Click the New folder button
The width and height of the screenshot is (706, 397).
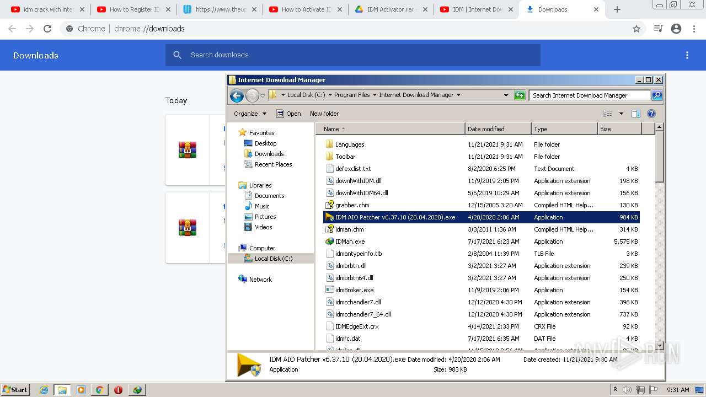tap(324, 114)
